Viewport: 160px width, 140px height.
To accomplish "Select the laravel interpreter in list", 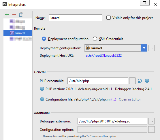I will 18,33.
